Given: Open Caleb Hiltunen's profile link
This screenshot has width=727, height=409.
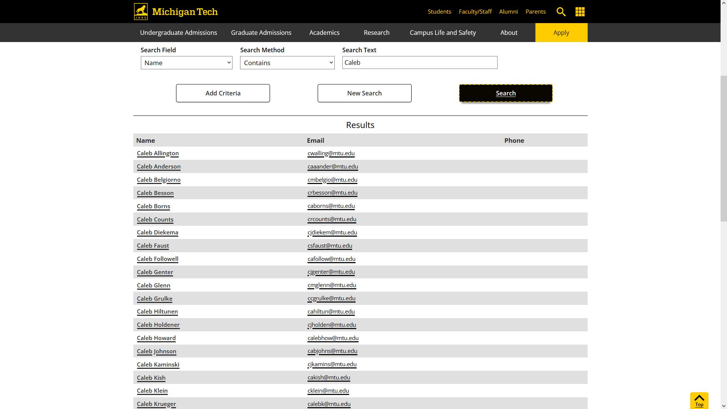Looking at the screenshot, I should [x=157, y=312].
